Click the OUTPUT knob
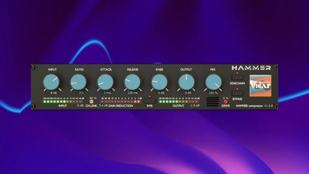The width and height of the screenshot is (309, 174). click(186, 82)
